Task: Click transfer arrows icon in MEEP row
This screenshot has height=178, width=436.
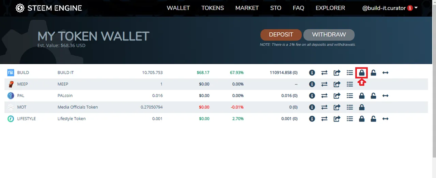Action: pos(324,84)
